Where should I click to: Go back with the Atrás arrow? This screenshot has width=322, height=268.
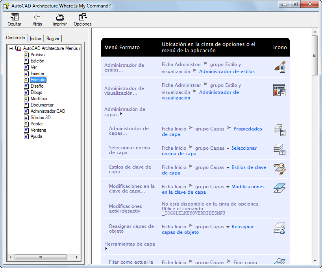37,17
